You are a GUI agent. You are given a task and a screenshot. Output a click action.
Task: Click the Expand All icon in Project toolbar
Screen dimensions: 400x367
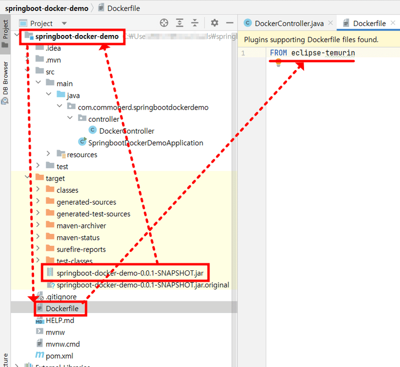pos(179,23)
